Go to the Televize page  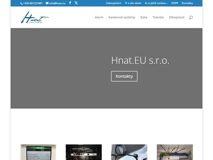tap(158, 17)
